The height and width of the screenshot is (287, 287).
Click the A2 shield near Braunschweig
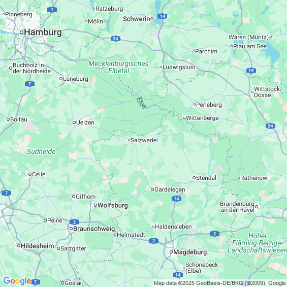(x=74, y=222)
